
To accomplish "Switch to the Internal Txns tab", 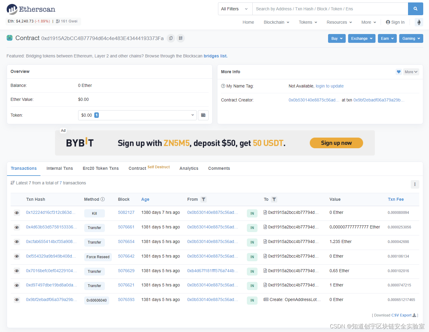I will tap(60, 168).
